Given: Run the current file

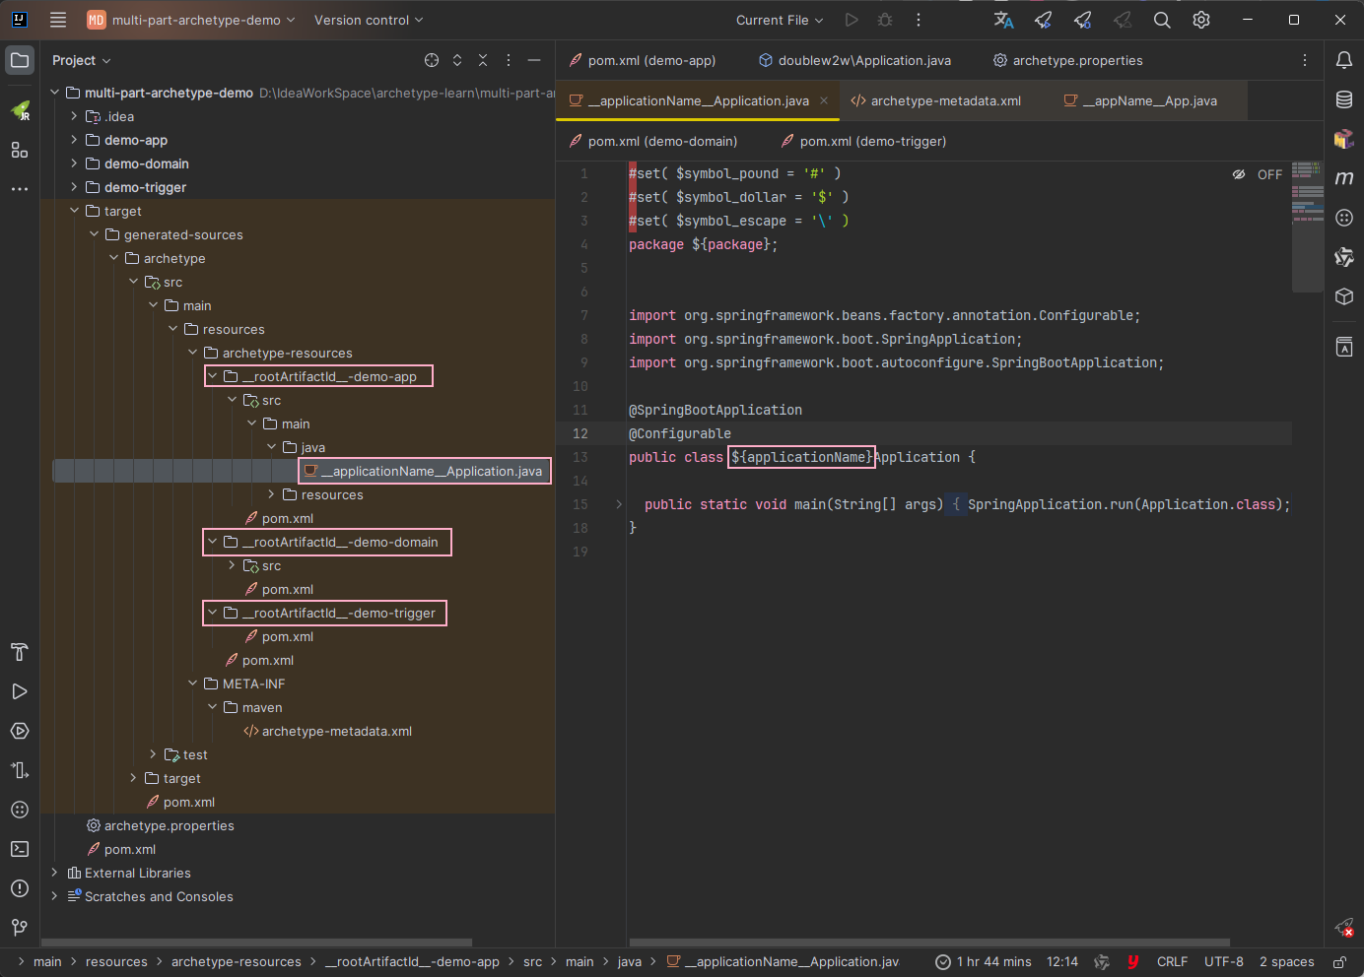Looking at the screenshot, I should (x=852, y=20).
